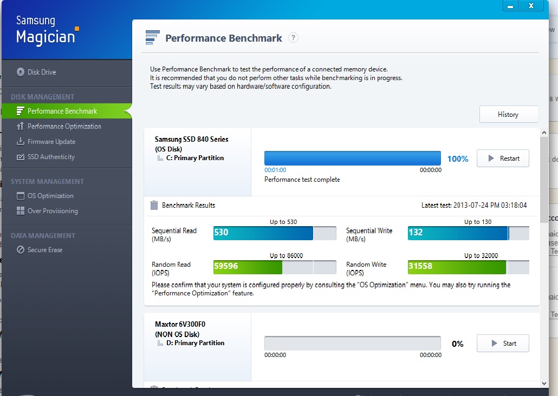Start the Maxtor 6V300F0 benchmark
558x396 pixels.
[x=503, y=344]
